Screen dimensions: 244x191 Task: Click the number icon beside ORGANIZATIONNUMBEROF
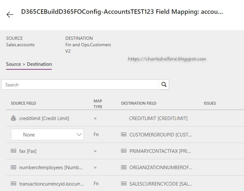[x=124, y=167]
